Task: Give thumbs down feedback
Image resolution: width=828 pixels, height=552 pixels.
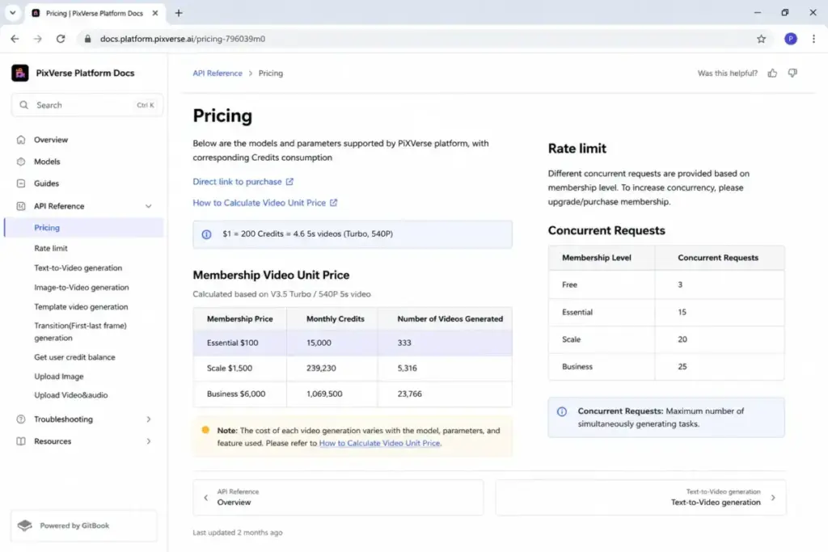Action: [x=792, y=74]
